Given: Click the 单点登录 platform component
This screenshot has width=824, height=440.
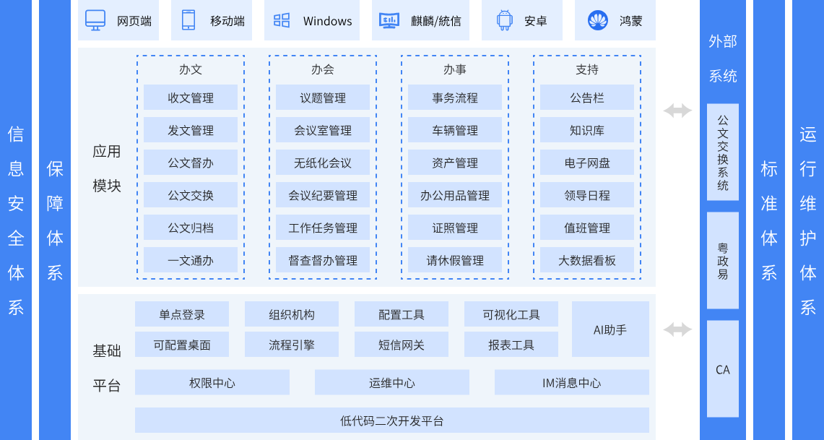Looking at the screenshot, I should click(182, 314).
